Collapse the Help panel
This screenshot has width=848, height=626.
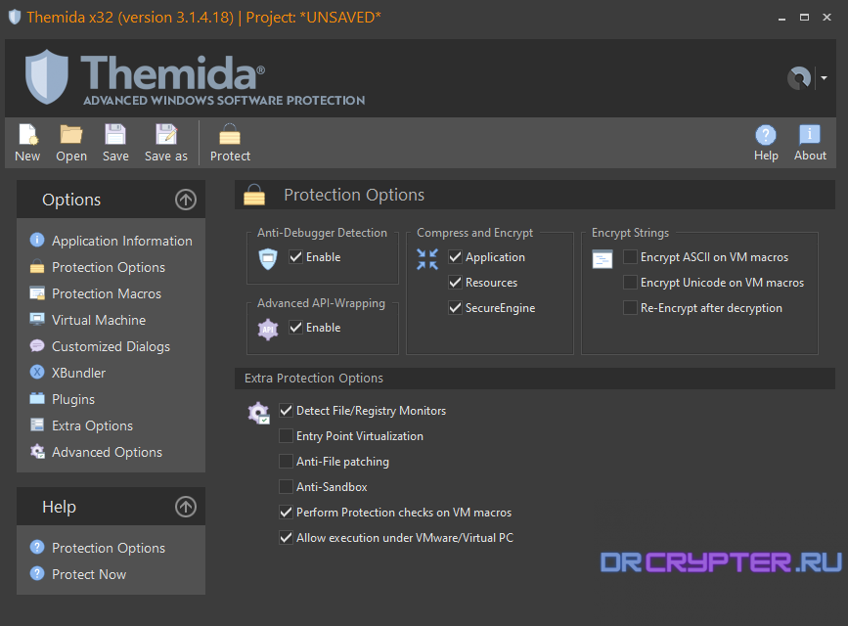click(x=185, y=507)
